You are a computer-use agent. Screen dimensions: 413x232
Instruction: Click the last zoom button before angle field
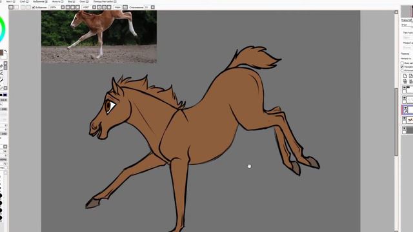tap(77, 7)
